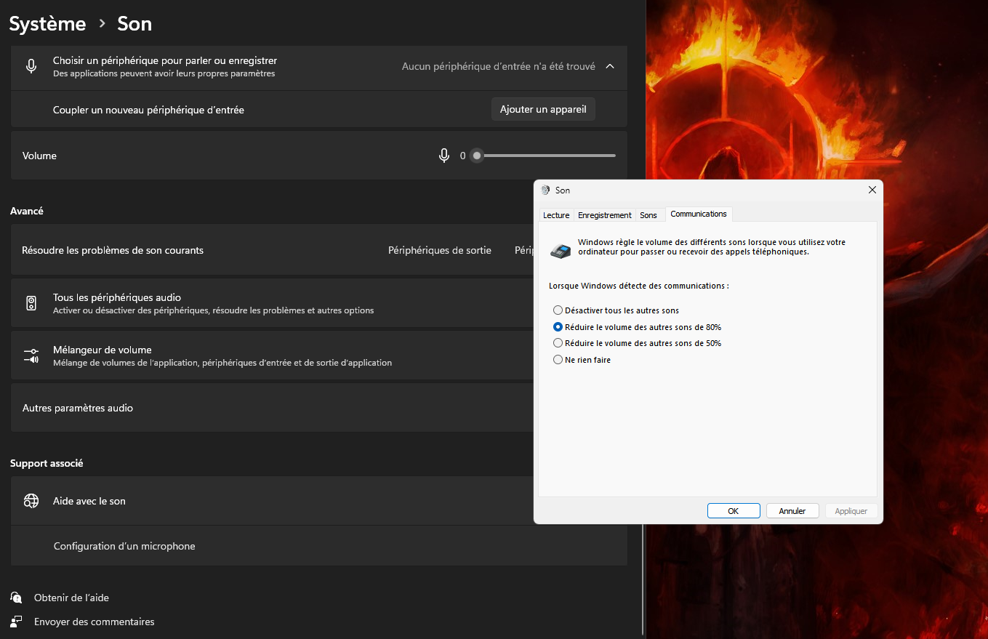Screen dimensions: 988x639
Task: Click 'Lorsque Windows détecte des communications' label
Action: pyautogui.click(x=638, y=286)
